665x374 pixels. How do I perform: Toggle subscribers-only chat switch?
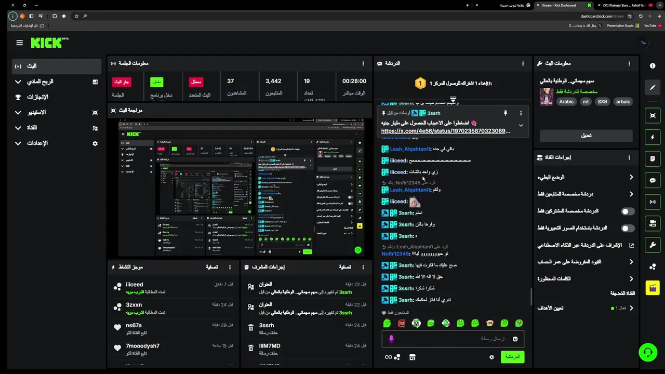[x=628, y=211]
